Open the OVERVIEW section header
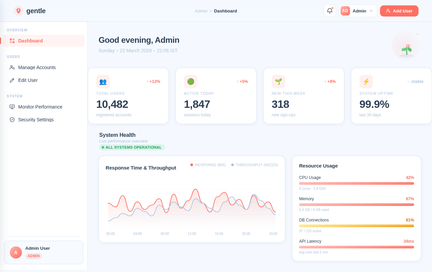This screenshot has width=432, height=272. [x=17, y=30]
